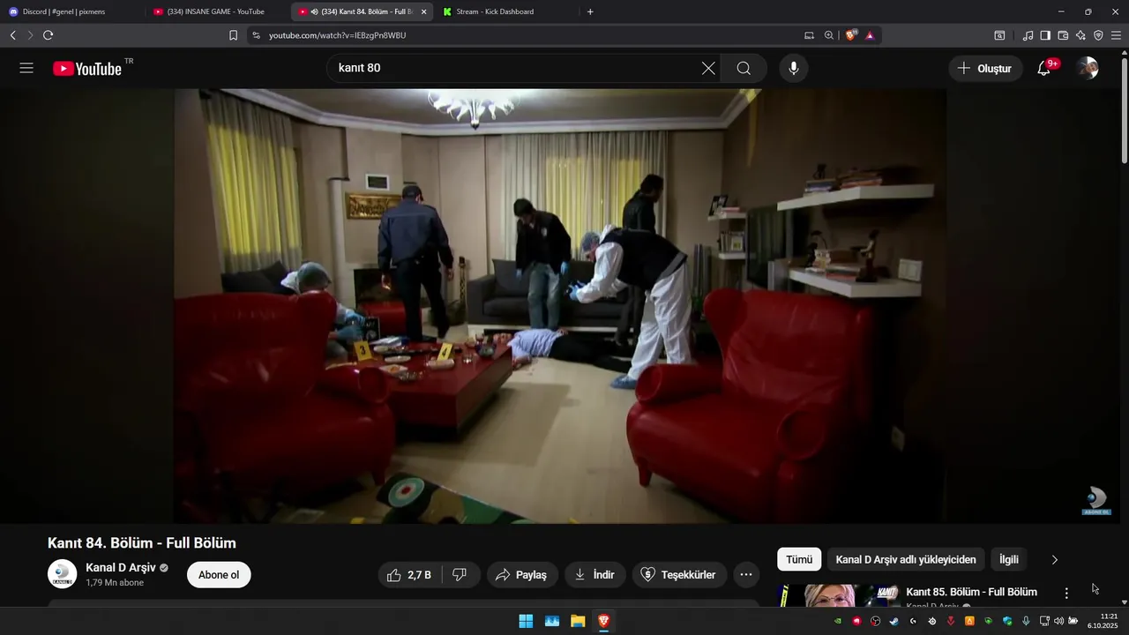This screenshot has height=635, width=1129.
Task: Go back in browser history
Action: tap(13, 35)
